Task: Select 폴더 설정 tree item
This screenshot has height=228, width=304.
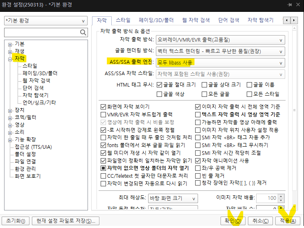Action: click(25, 154)
